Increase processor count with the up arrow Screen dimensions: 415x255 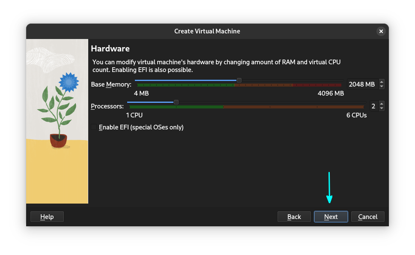pos(382,104)
